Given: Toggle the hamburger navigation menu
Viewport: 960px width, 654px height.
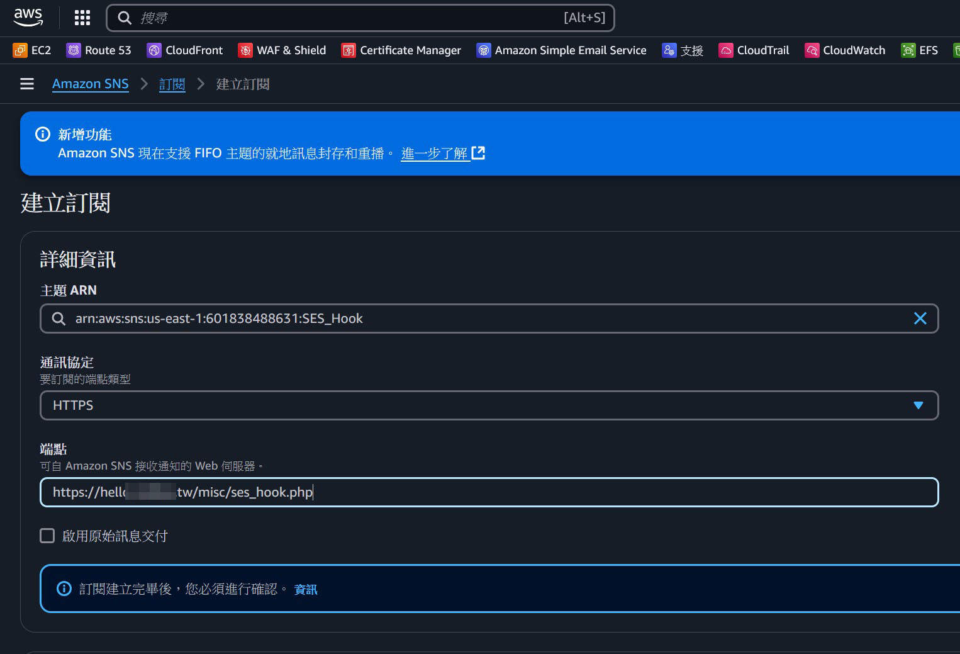Looking at the screenshot, I should point(27,84).
